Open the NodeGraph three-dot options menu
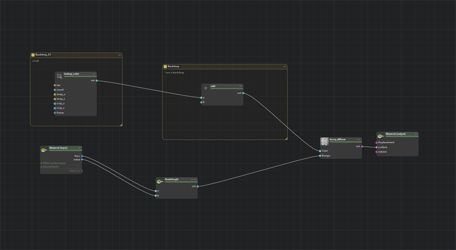Image resolution: width=456 pixels, height=250 pixels. click(195, 179)
